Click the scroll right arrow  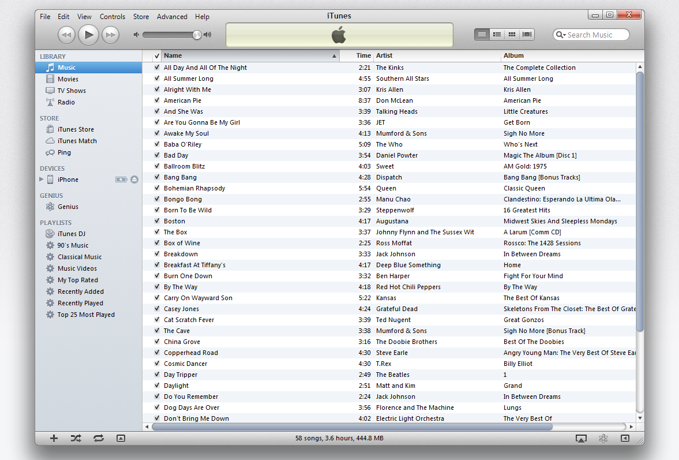[631, 427]
